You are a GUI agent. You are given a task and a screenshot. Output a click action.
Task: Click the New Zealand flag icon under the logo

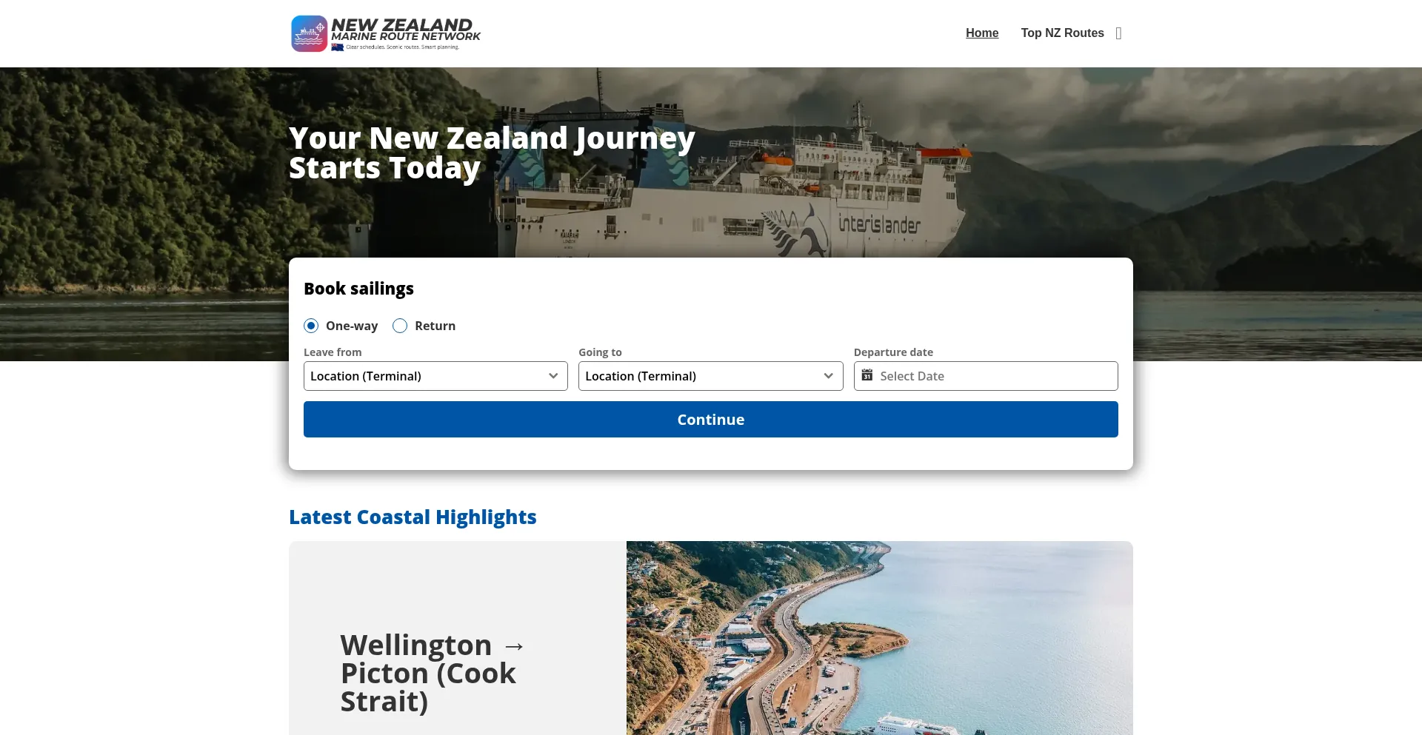tap(338, 47)
